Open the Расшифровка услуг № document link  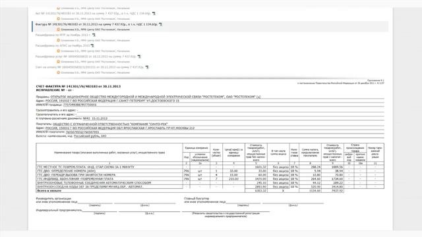tap(86, 57)
